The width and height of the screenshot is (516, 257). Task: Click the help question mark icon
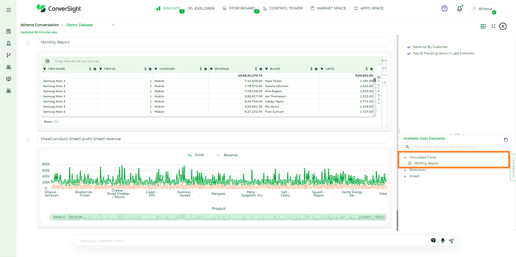[x=444, y=8]
